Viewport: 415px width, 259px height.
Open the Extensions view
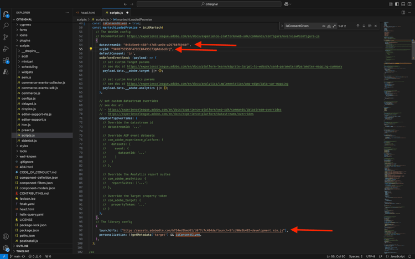coord(6,60)
